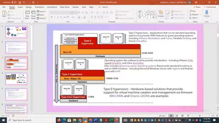Click the Save icon in title bar
Image resolution: width=219 pixels, height=123 pixels.
pos(20,2)
